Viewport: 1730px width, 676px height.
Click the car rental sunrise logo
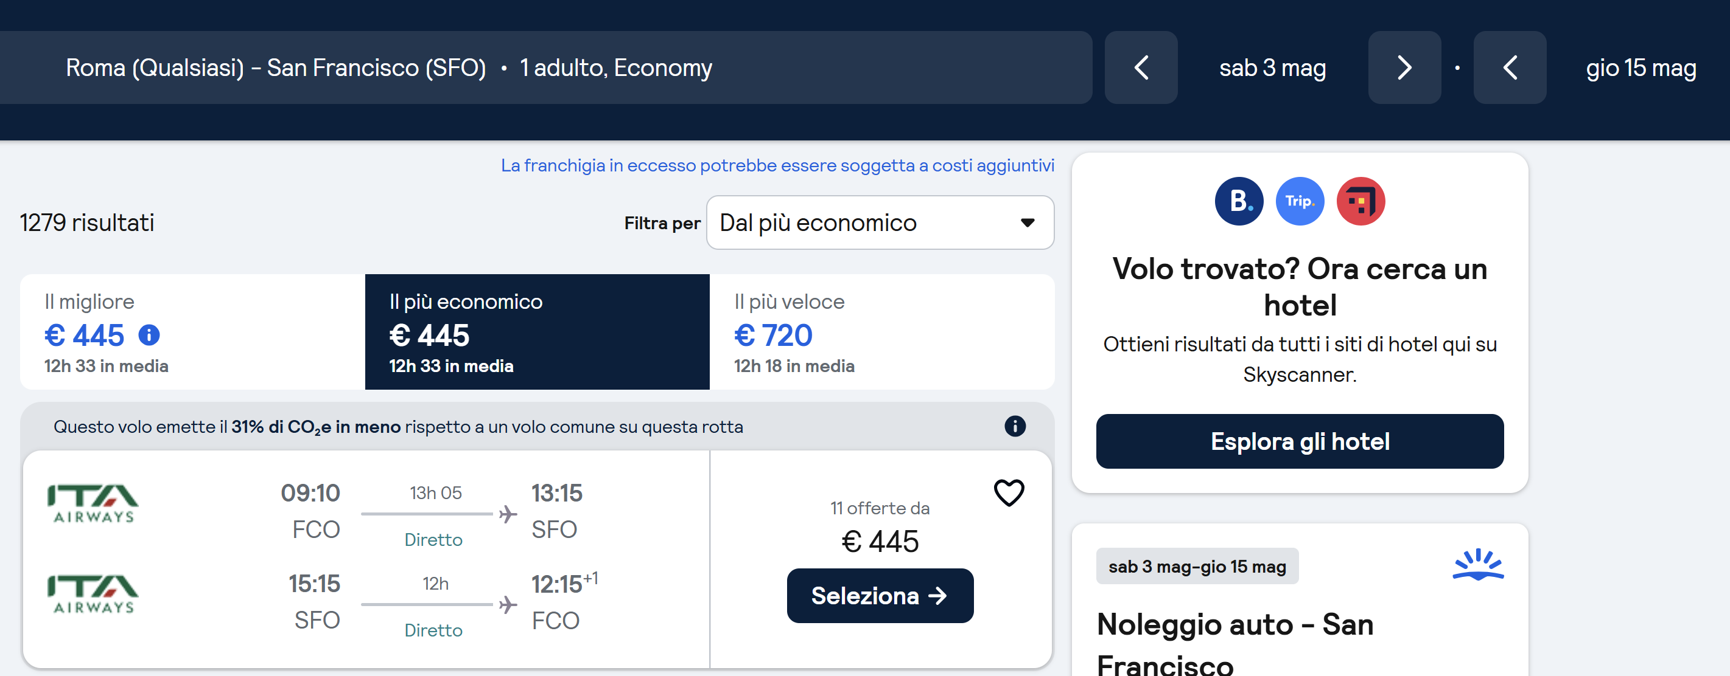1477,565
